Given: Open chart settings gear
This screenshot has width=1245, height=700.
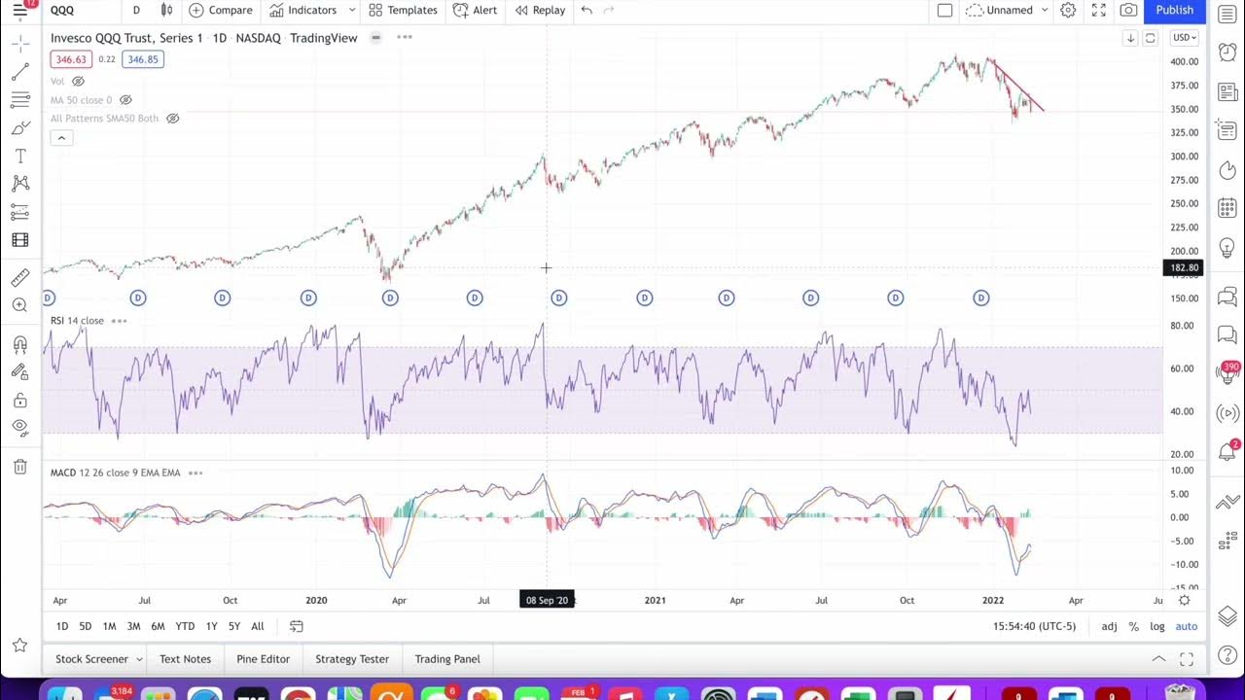Looking at the screenshot, I should click(1068, 11).
